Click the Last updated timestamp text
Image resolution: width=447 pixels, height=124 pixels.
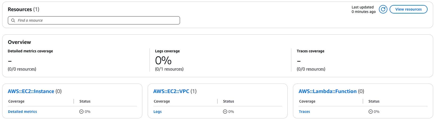point(363,10)
